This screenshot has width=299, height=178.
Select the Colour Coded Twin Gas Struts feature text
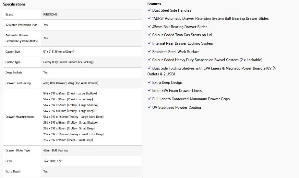click(x=182, y=35)
